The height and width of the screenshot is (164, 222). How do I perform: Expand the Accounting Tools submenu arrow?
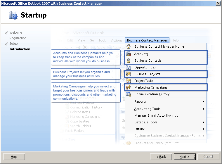(x=204, y=109)
